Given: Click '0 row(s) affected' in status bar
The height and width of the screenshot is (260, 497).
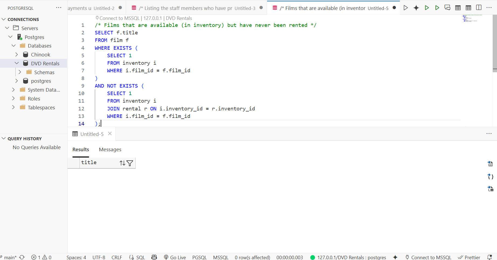Looking at the screenshot, I should pos(252,257).
